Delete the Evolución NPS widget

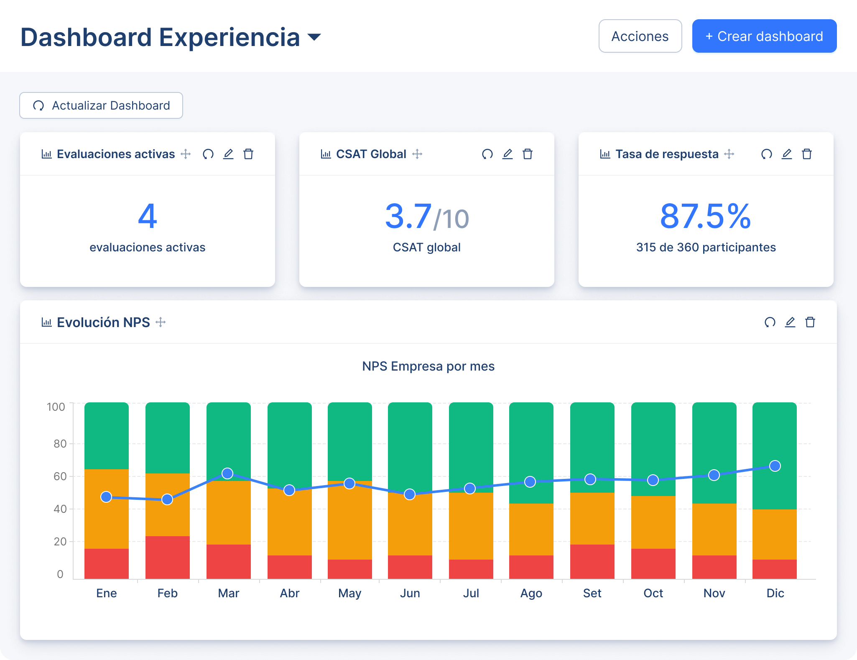point(810,322)
